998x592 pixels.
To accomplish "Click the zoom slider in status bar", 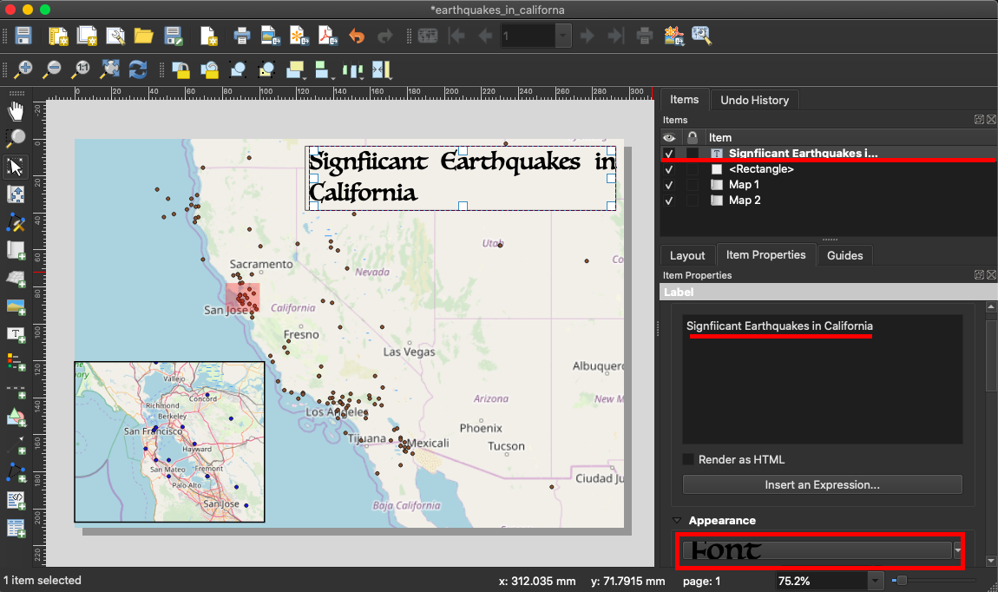I will (x=903, y=581).
